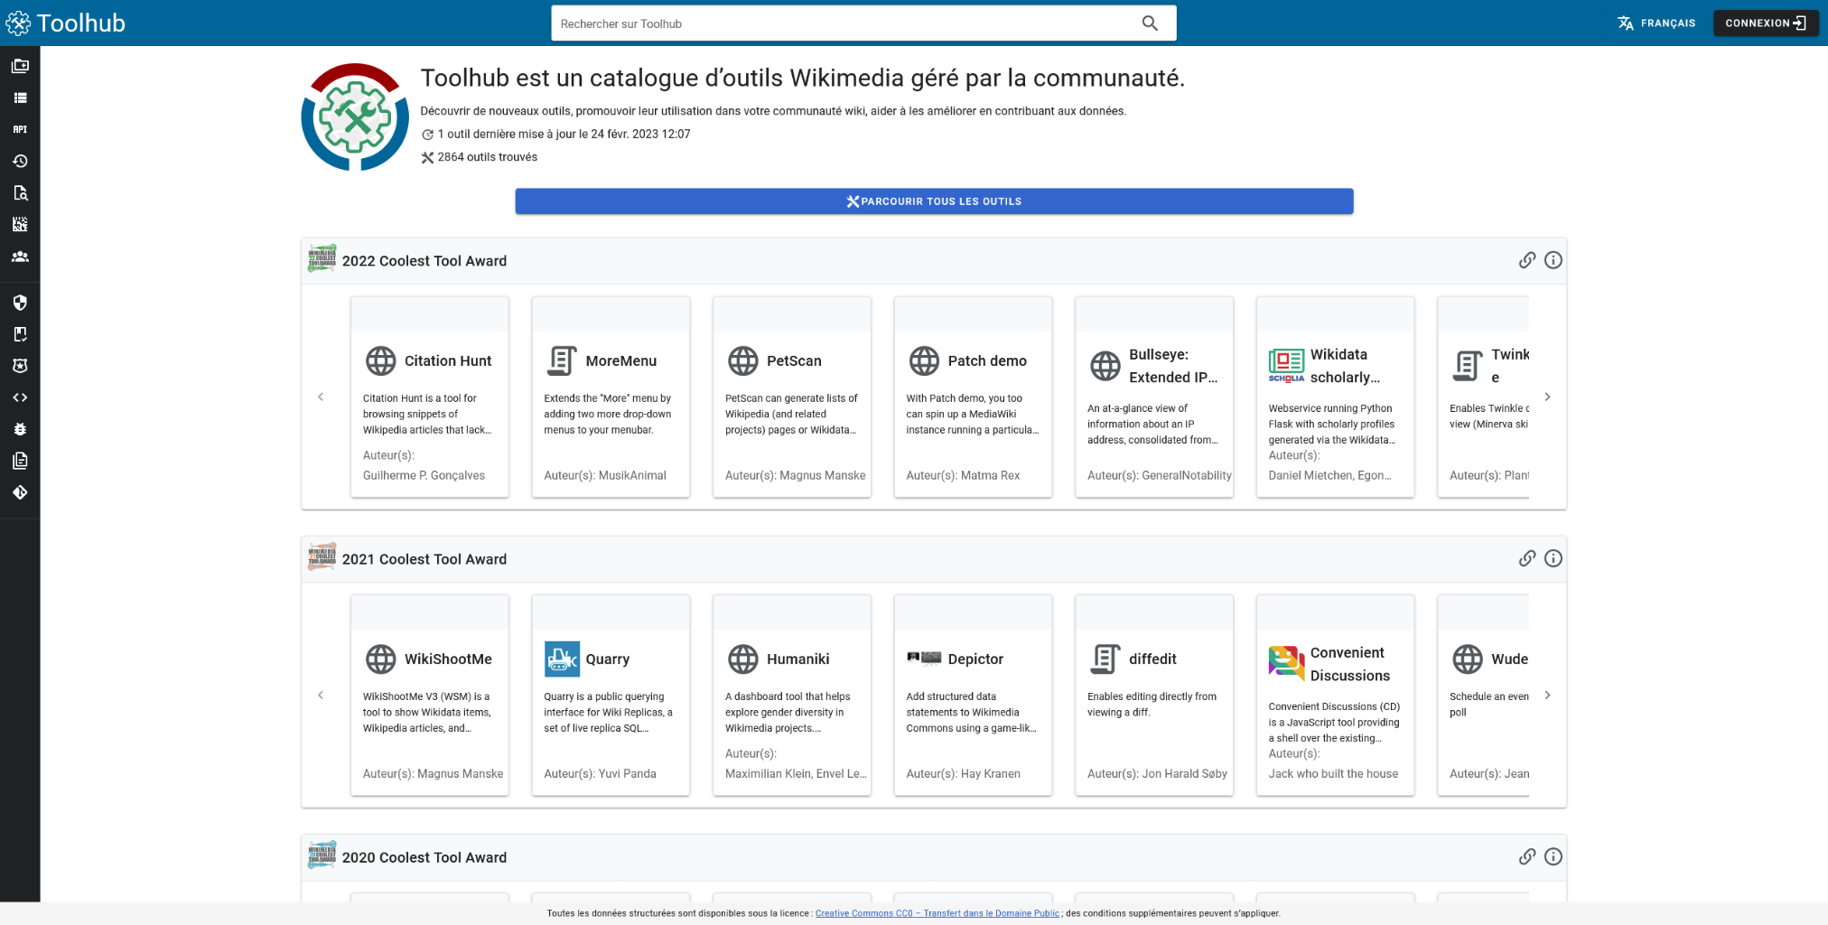Viewport: 1828px width, 925px height.
Task: Open the Humaniki tool card
Action: 792,695
